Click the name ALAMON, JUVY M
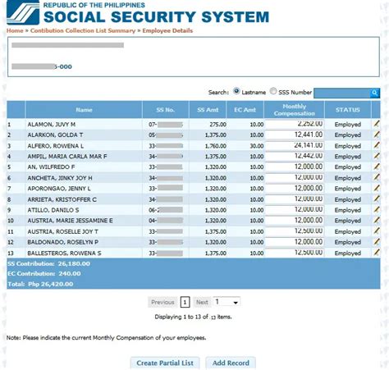The height and width of the screenshot is (370, 389). point(52,125)
